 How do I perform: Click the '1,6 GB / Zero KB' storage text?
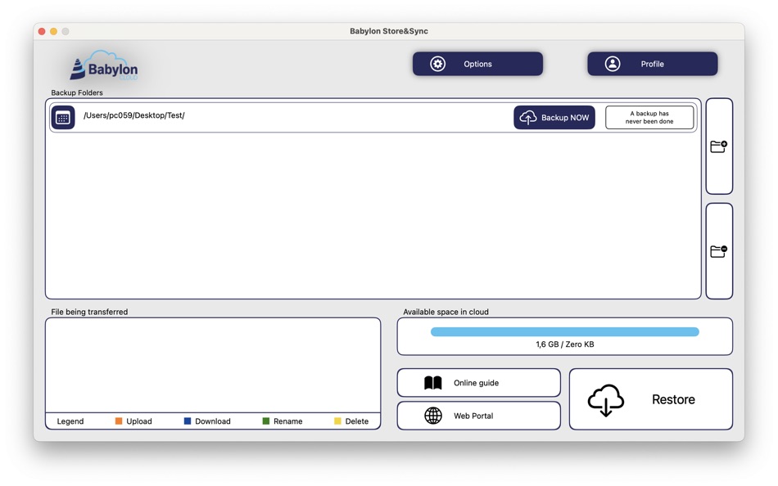coord(564,344)
